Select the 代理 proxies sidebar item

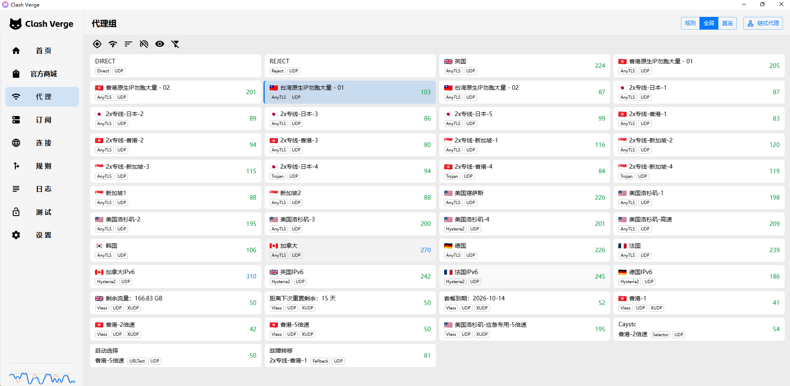click(x=42, y=97)
